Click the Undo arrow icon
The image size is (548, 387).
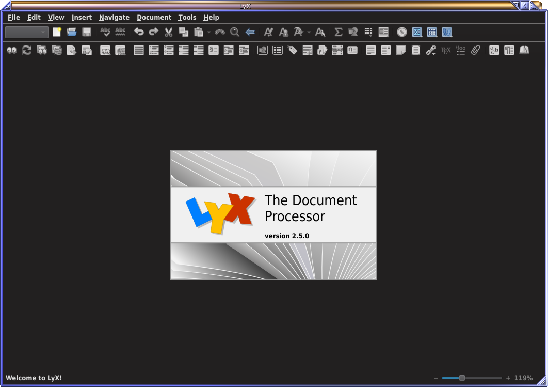[x=138, y=32]
